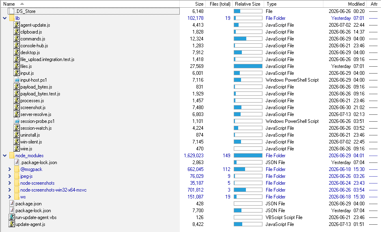381x232 pixels.
Task: Expand the node-screenshots folder
Action: coord(10,183)
